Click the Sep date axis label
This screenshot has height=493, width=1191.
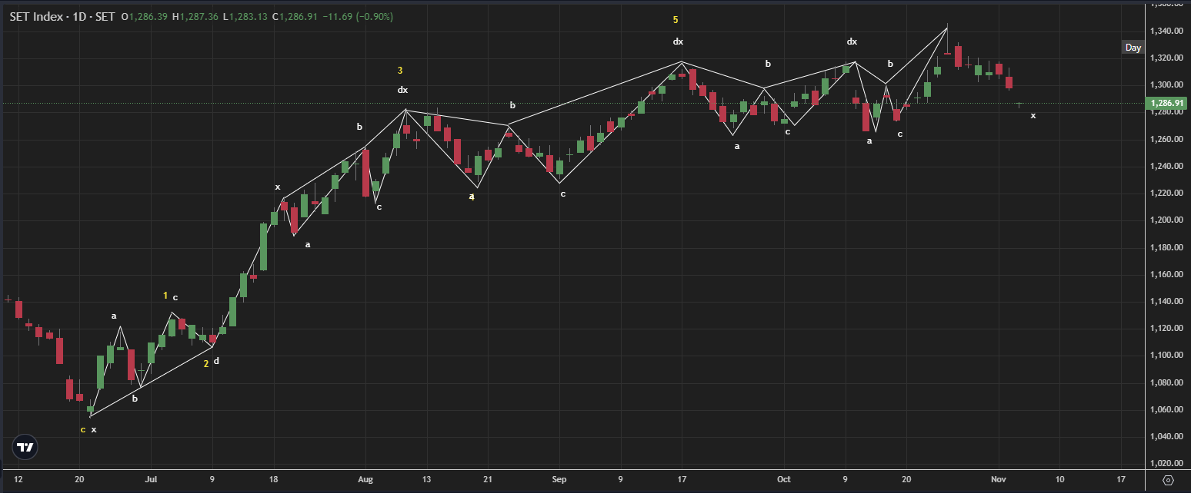coord(559,479)
